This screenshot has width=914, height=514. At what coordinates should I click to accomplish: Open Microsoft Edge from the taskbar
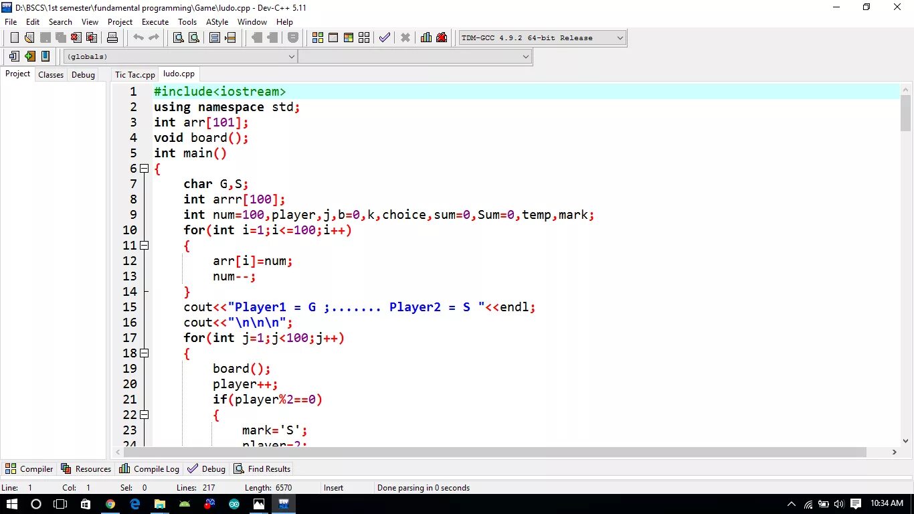(x=135, y=504)
